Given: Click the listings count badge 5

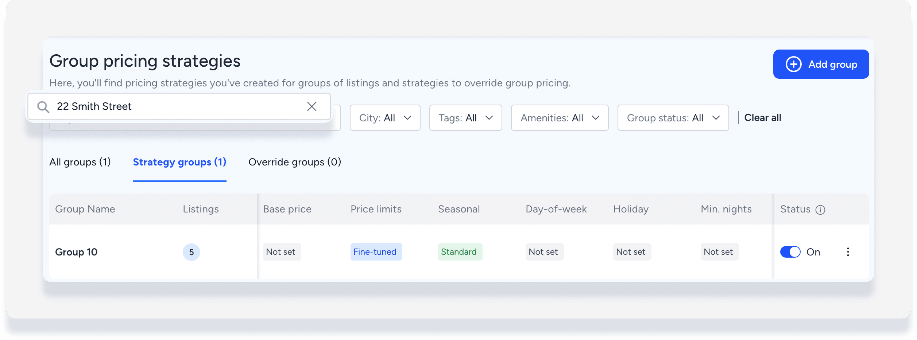Looking at the screenshot, I should pyautogui.click(x=191, y=252).
